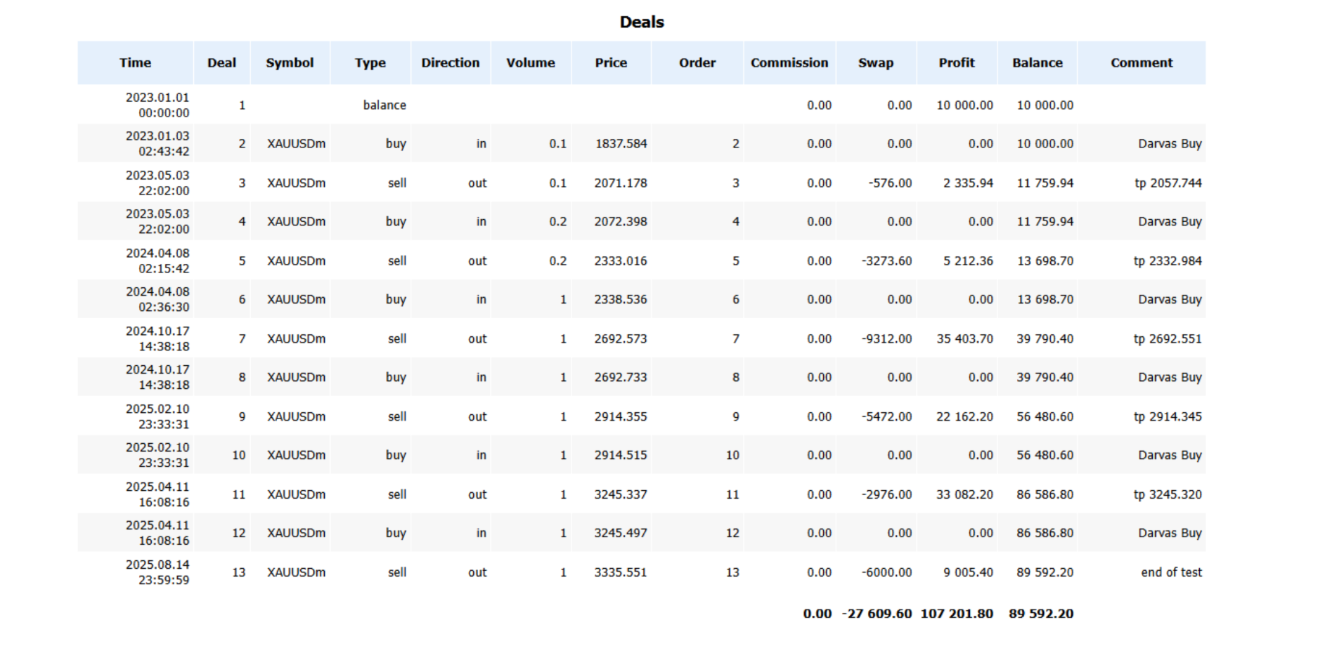This screenshot has width=1344, height=653.
Task: Select time cell 2024.04.08 02:36:30
Action: point(157,300)
